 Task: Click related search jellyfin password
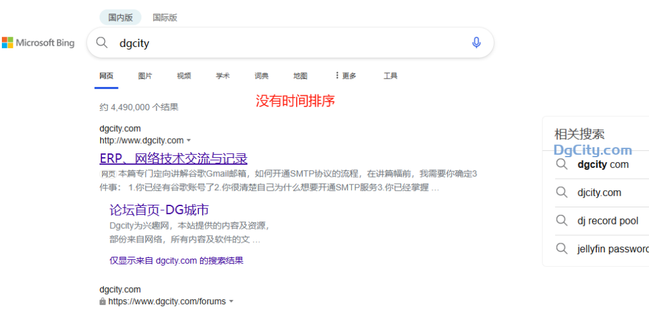click(x=613, y=249)
